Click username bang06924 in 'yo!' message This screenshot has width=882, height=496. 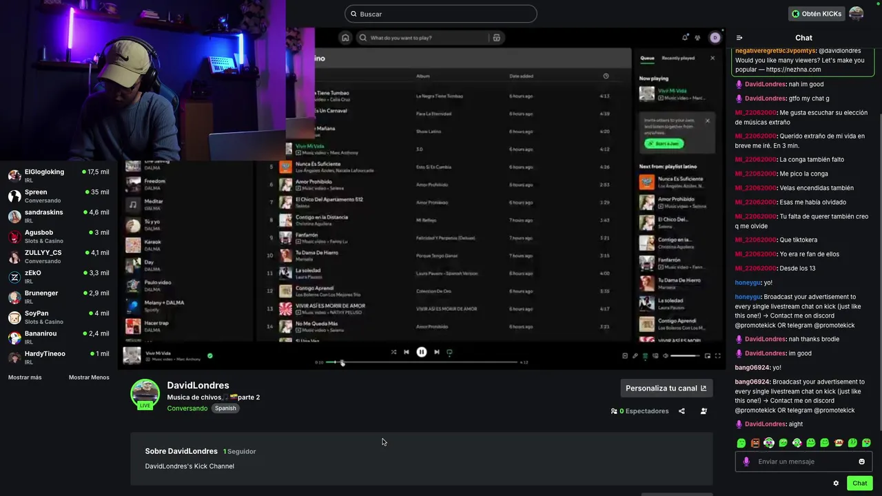coord(752,368)
